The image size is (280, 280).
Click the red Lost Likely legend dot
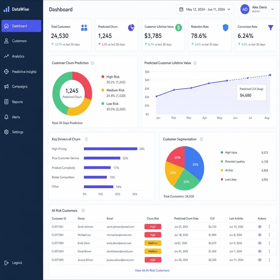[x=222, y=179]
